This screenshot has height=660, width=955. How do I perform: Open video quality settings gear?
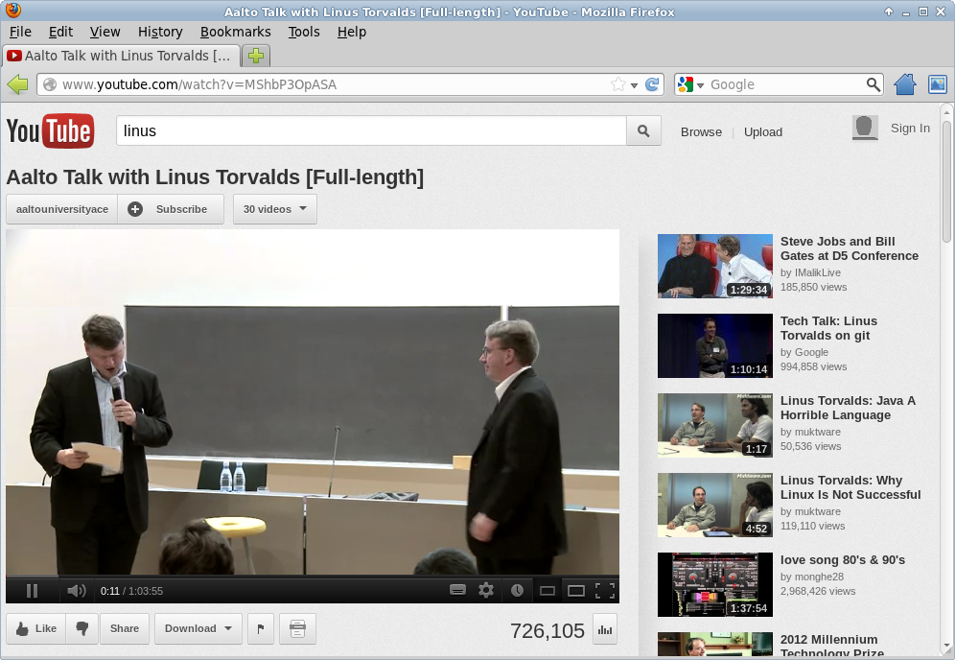click(x=486, y=590)
